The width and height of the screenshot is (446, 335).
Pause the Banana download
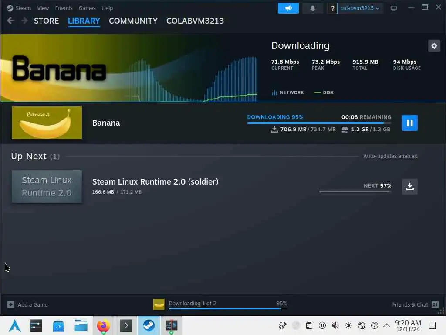click(409, 123)
